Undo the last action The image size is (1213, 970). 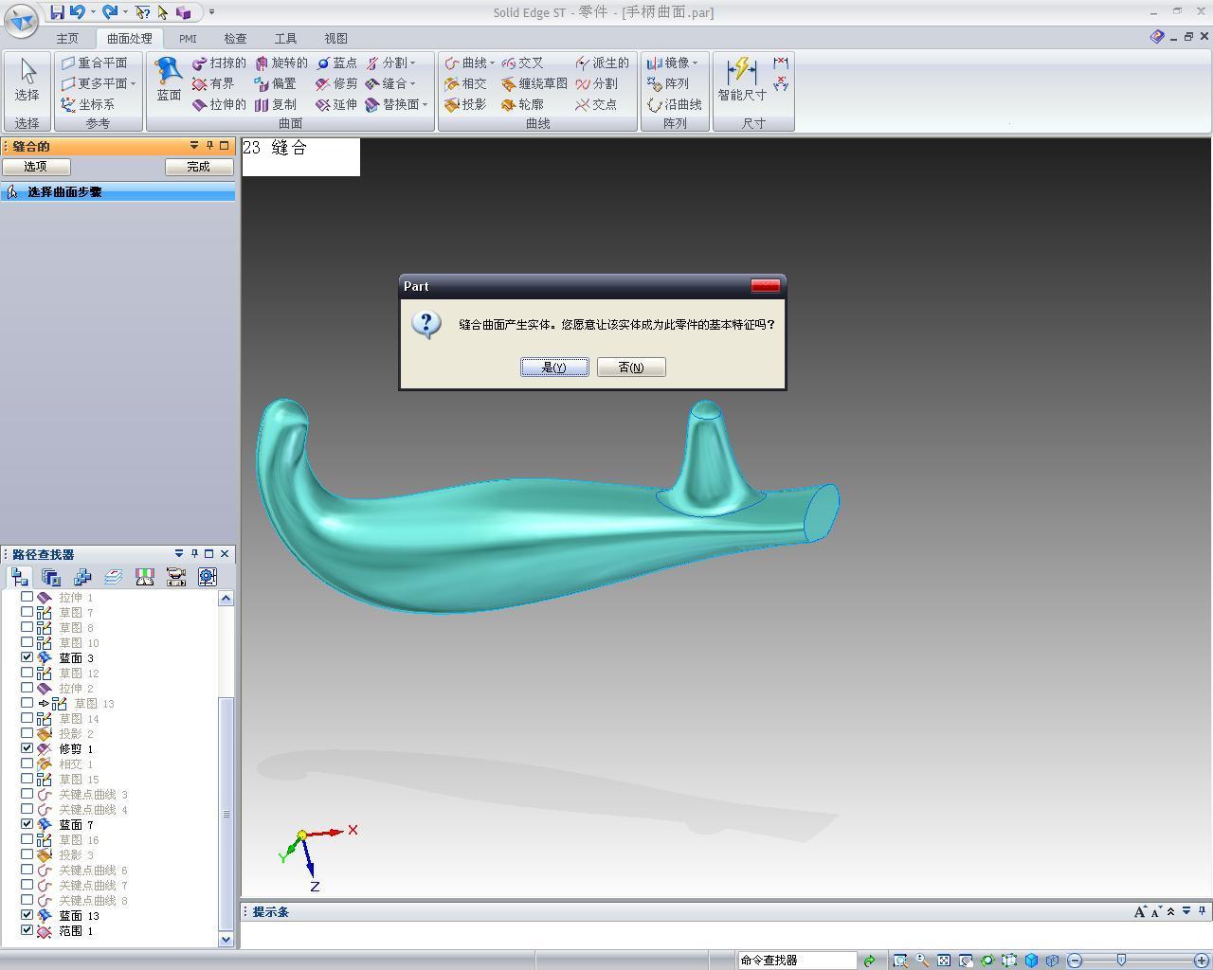(77, 12)
